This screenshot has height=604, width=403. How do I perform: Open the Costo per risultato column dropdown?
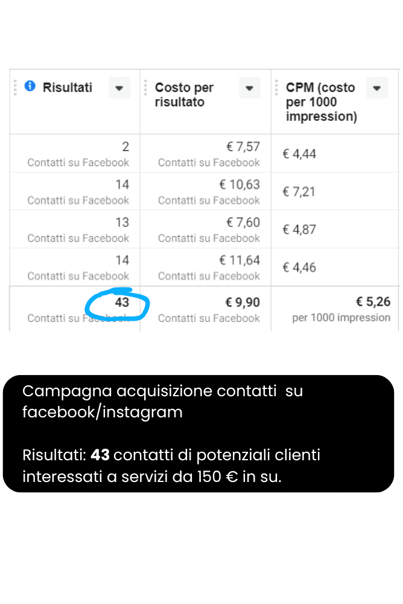250,88
